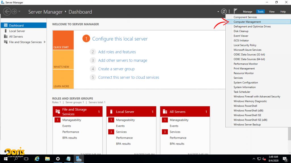Select Dashboard in the sidebar
291x163 pixels.
24,25
